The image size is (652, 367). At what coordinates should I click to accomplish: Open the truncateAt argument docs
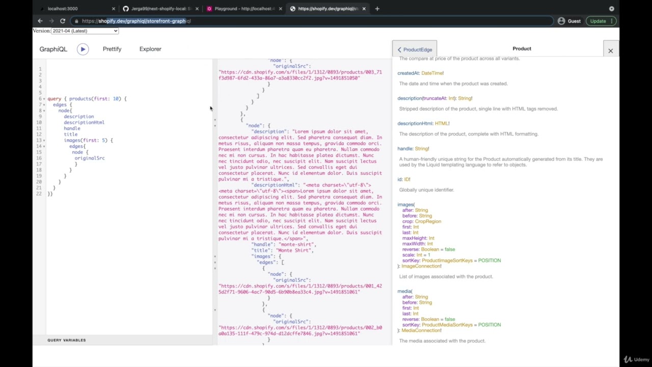(x=435, y=98)
